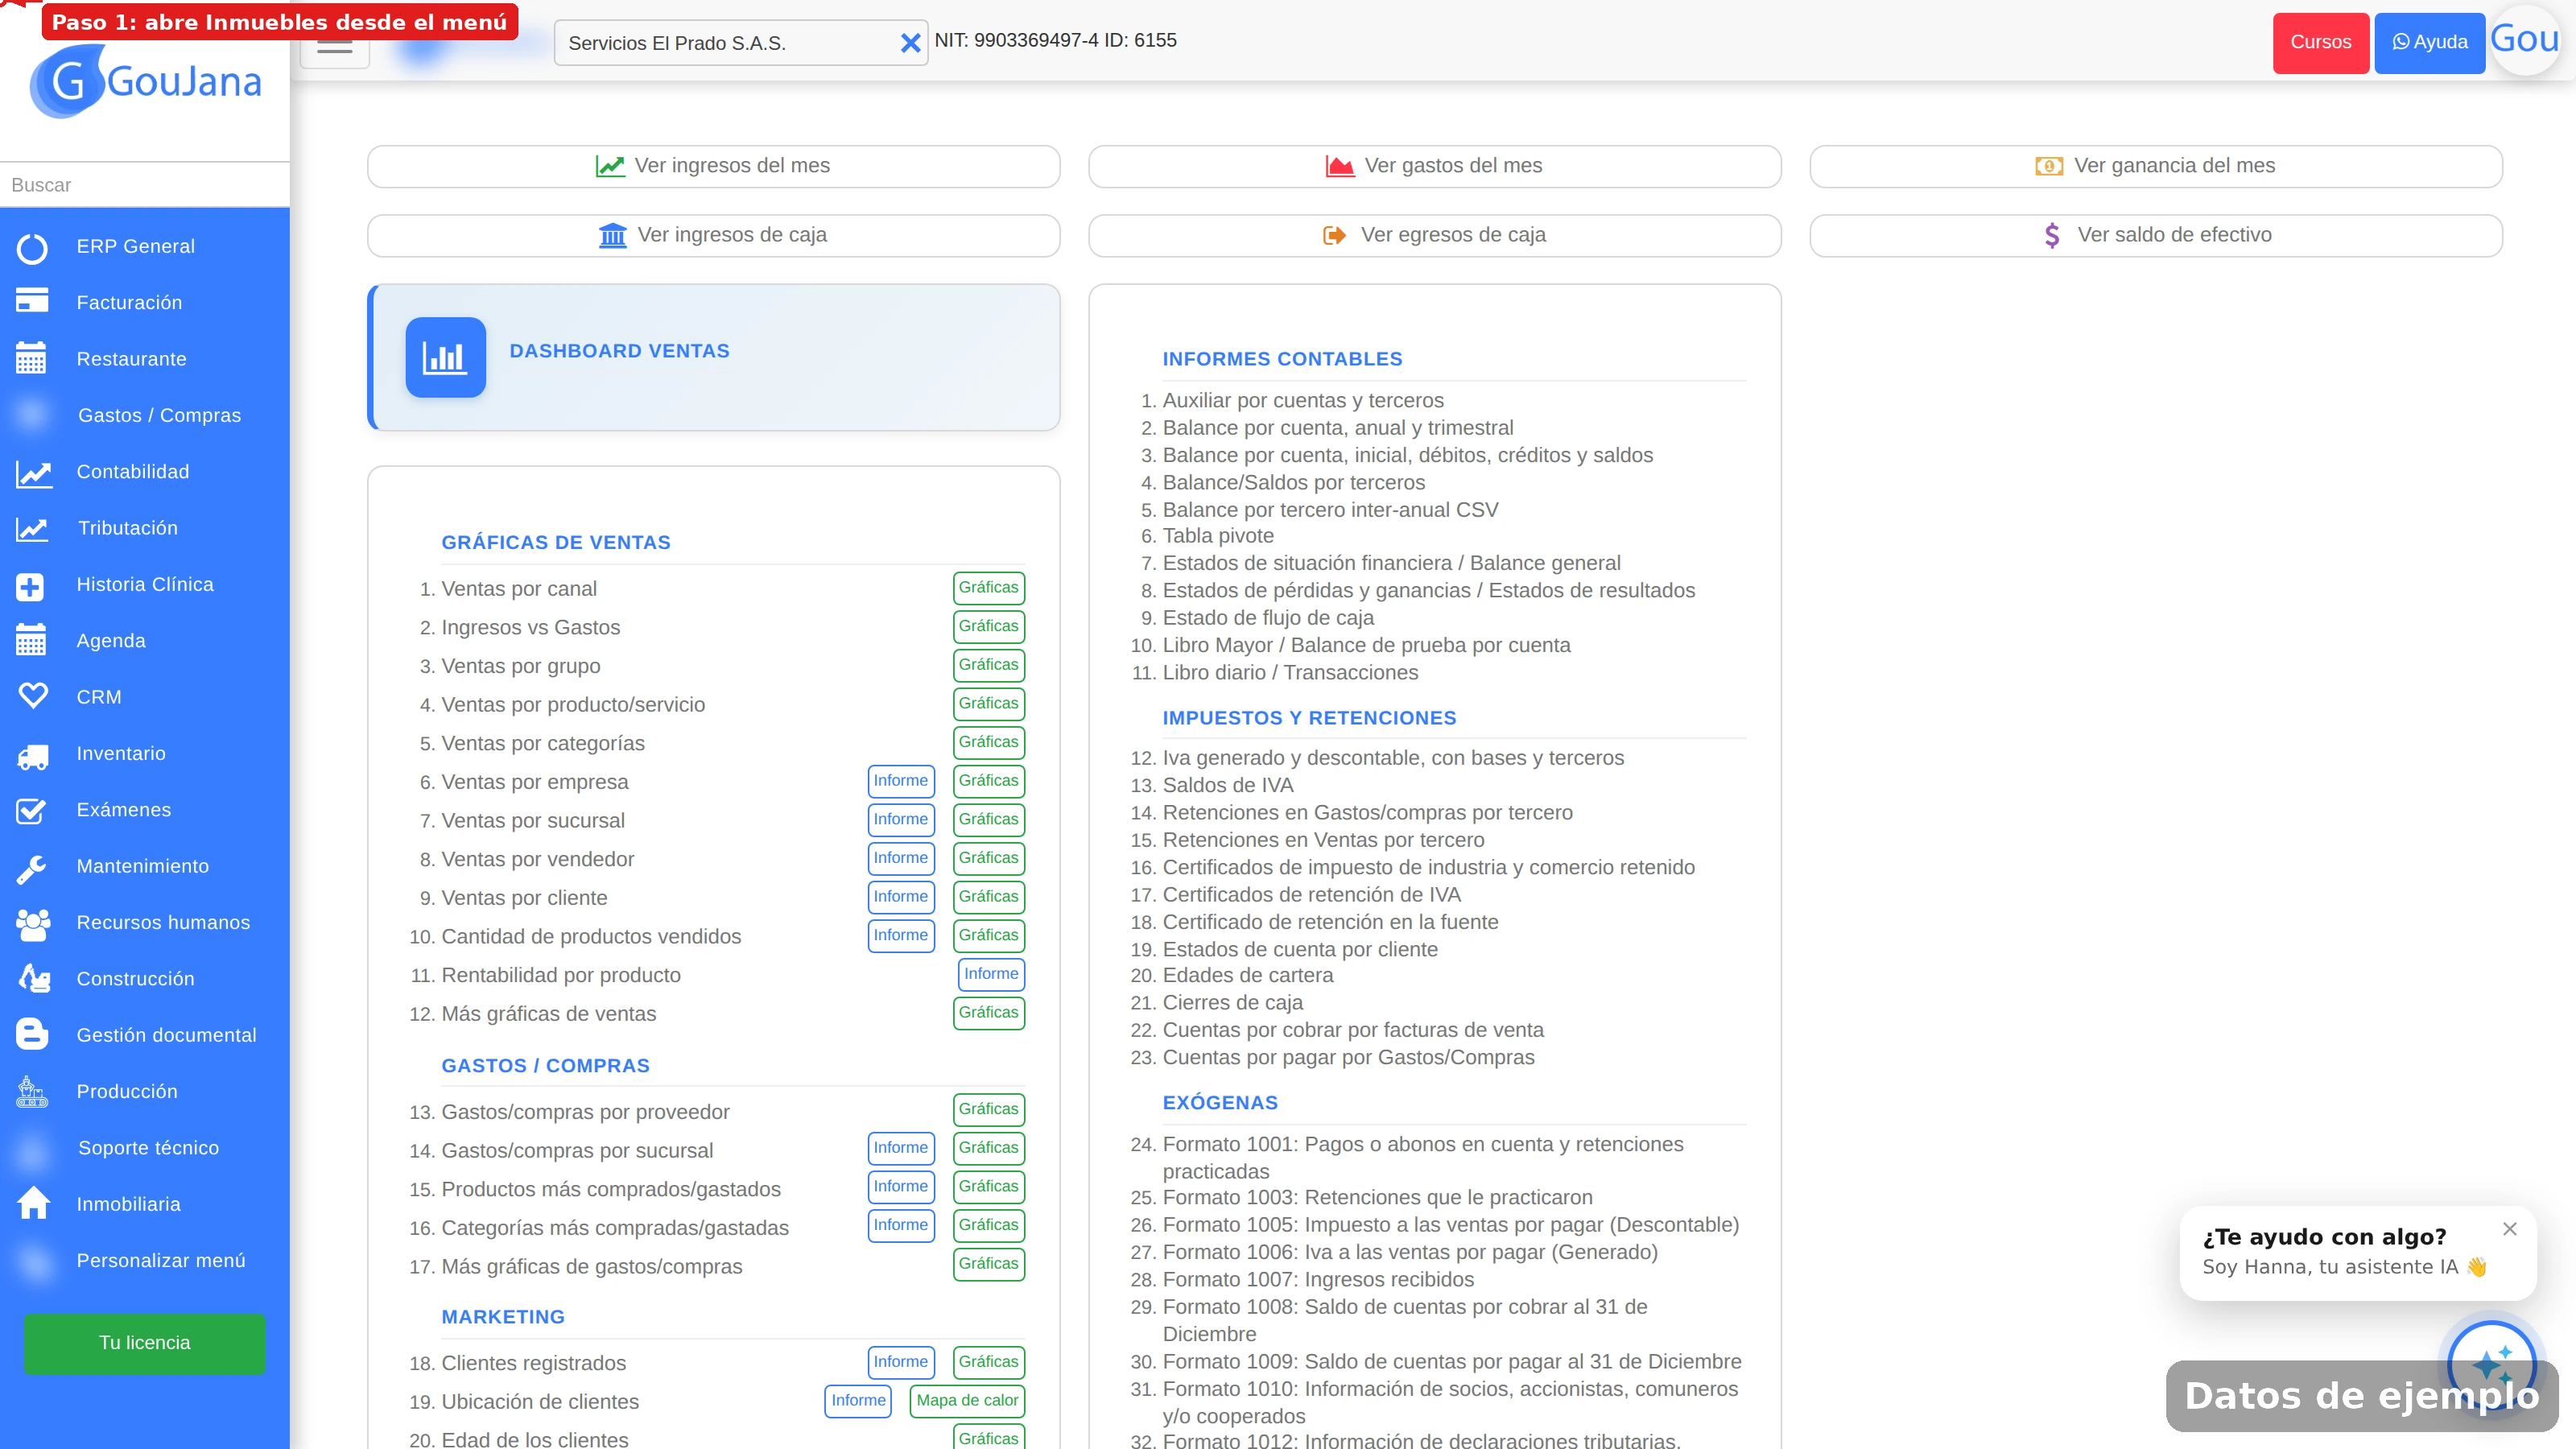Select Facturación in the sidebar
This screenshot has width=2576, height=1449.
click(x=129, y=303)
